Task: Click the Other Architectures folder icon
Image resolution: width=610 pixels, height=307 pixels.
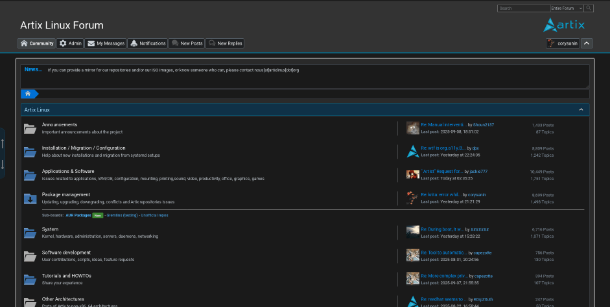Action: pos(30,302)
